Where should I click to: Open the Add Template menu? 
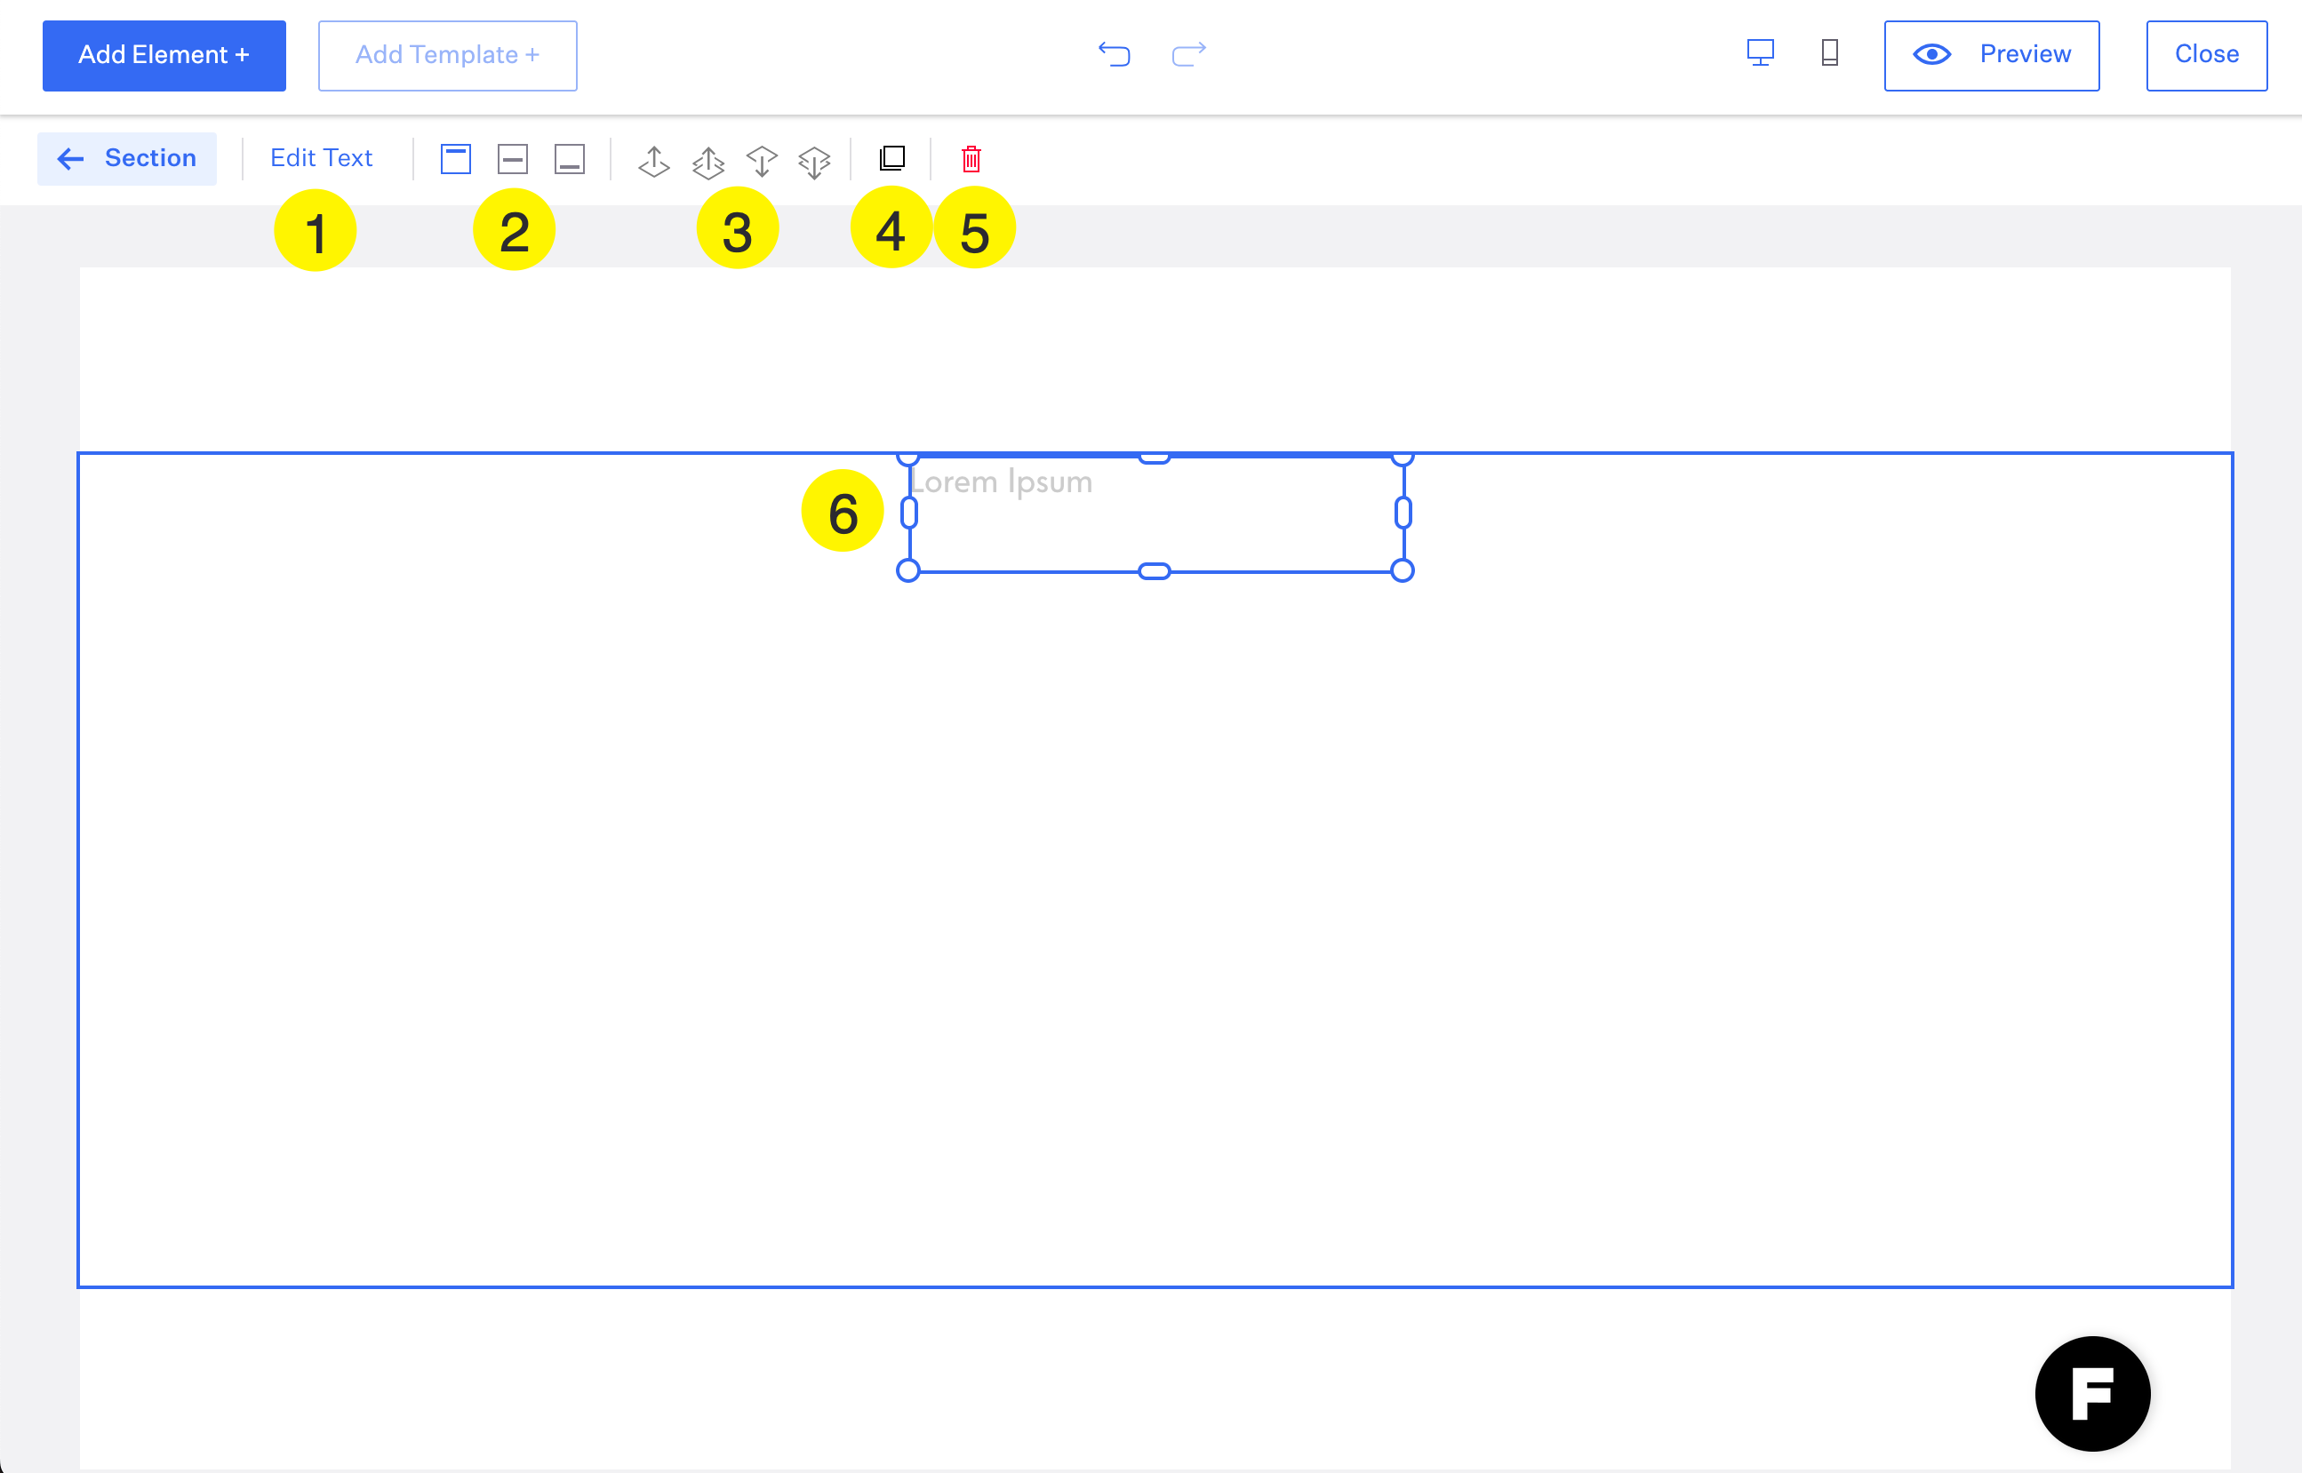pos(447,55)
